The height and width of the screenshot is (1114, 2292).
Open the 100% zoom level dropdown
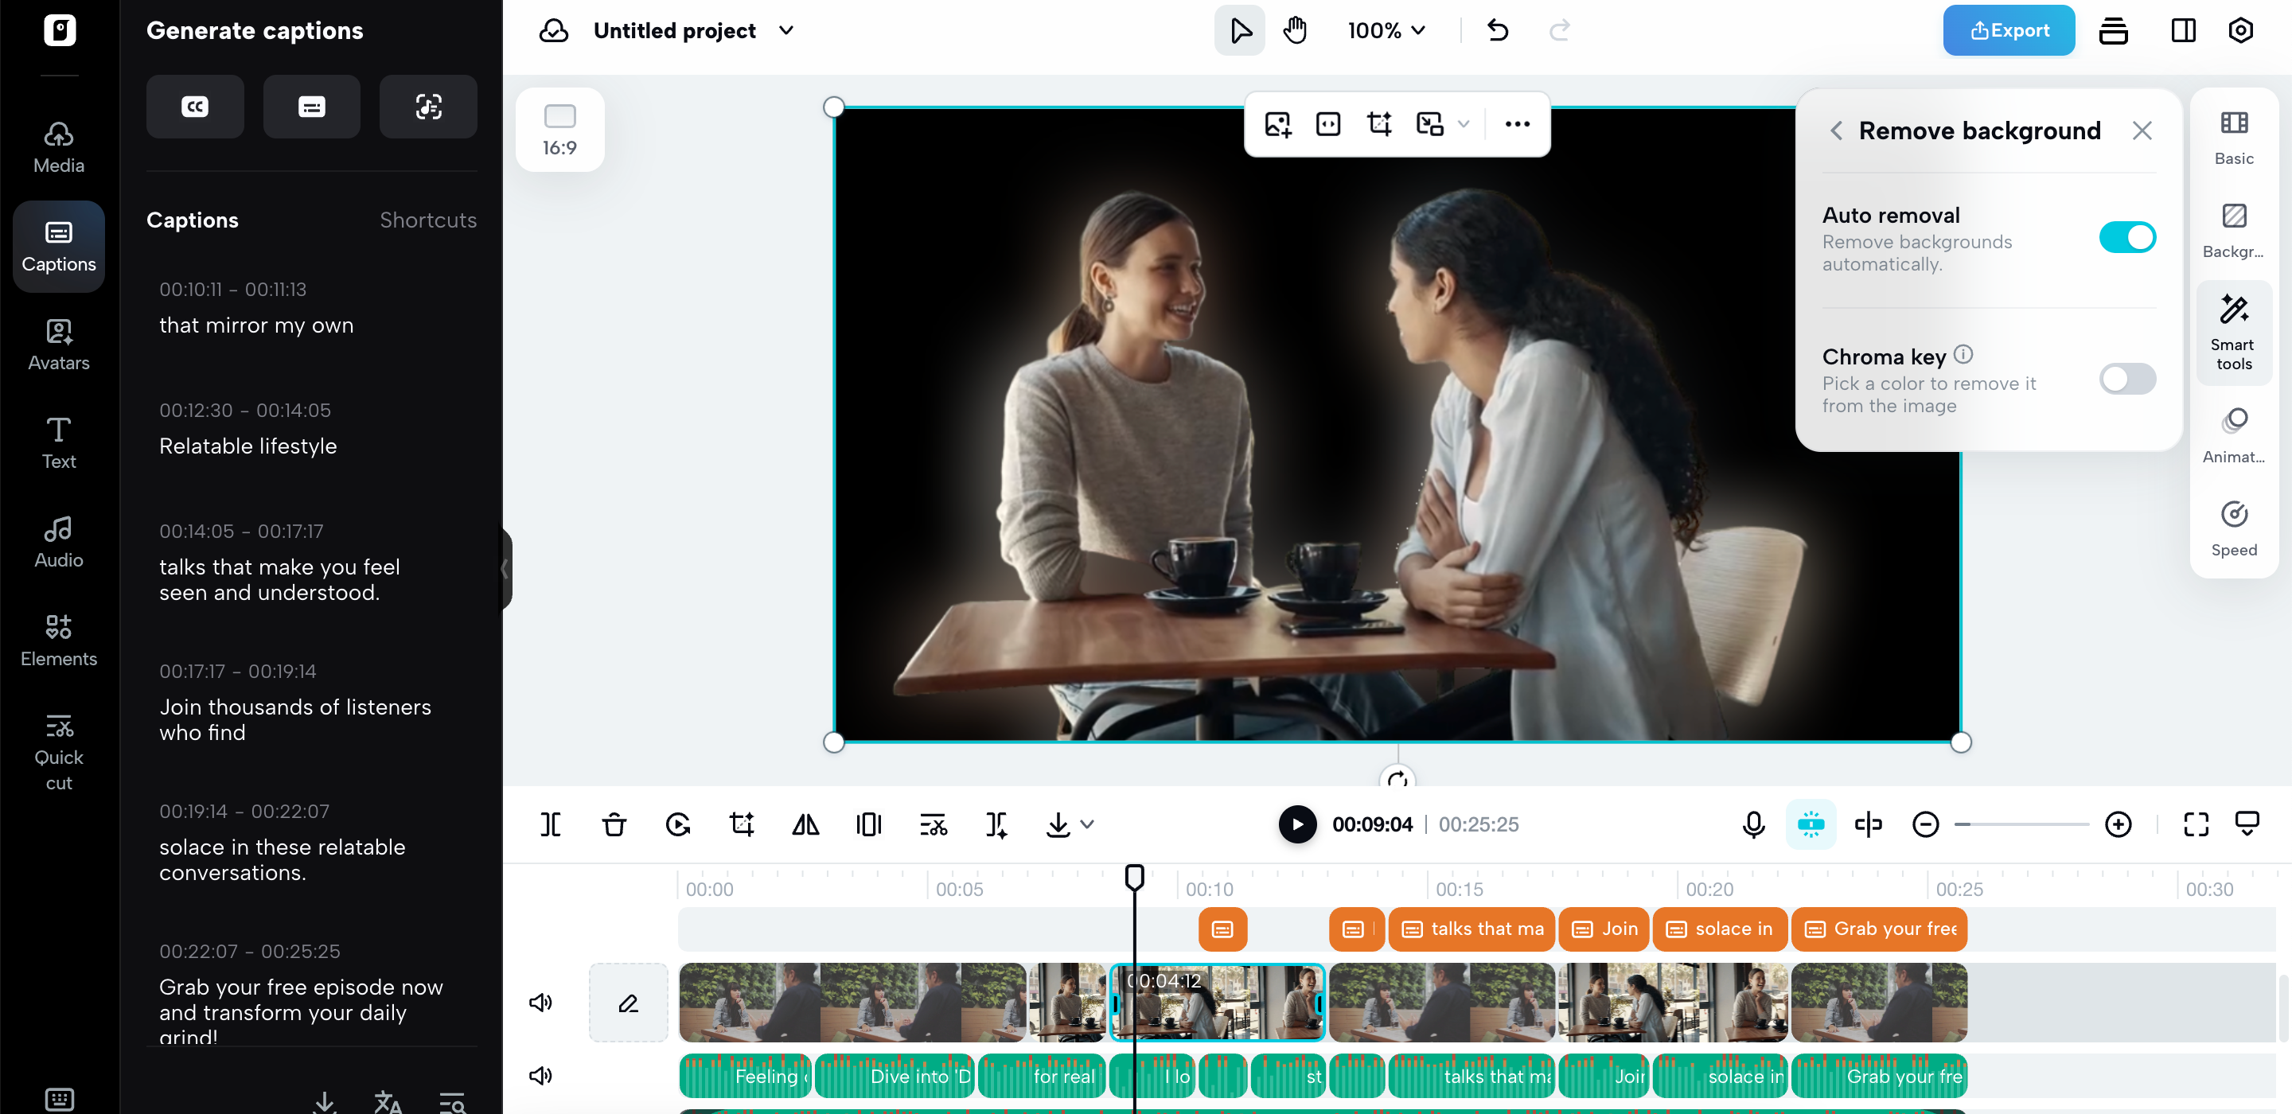[x=1386, y=30]
